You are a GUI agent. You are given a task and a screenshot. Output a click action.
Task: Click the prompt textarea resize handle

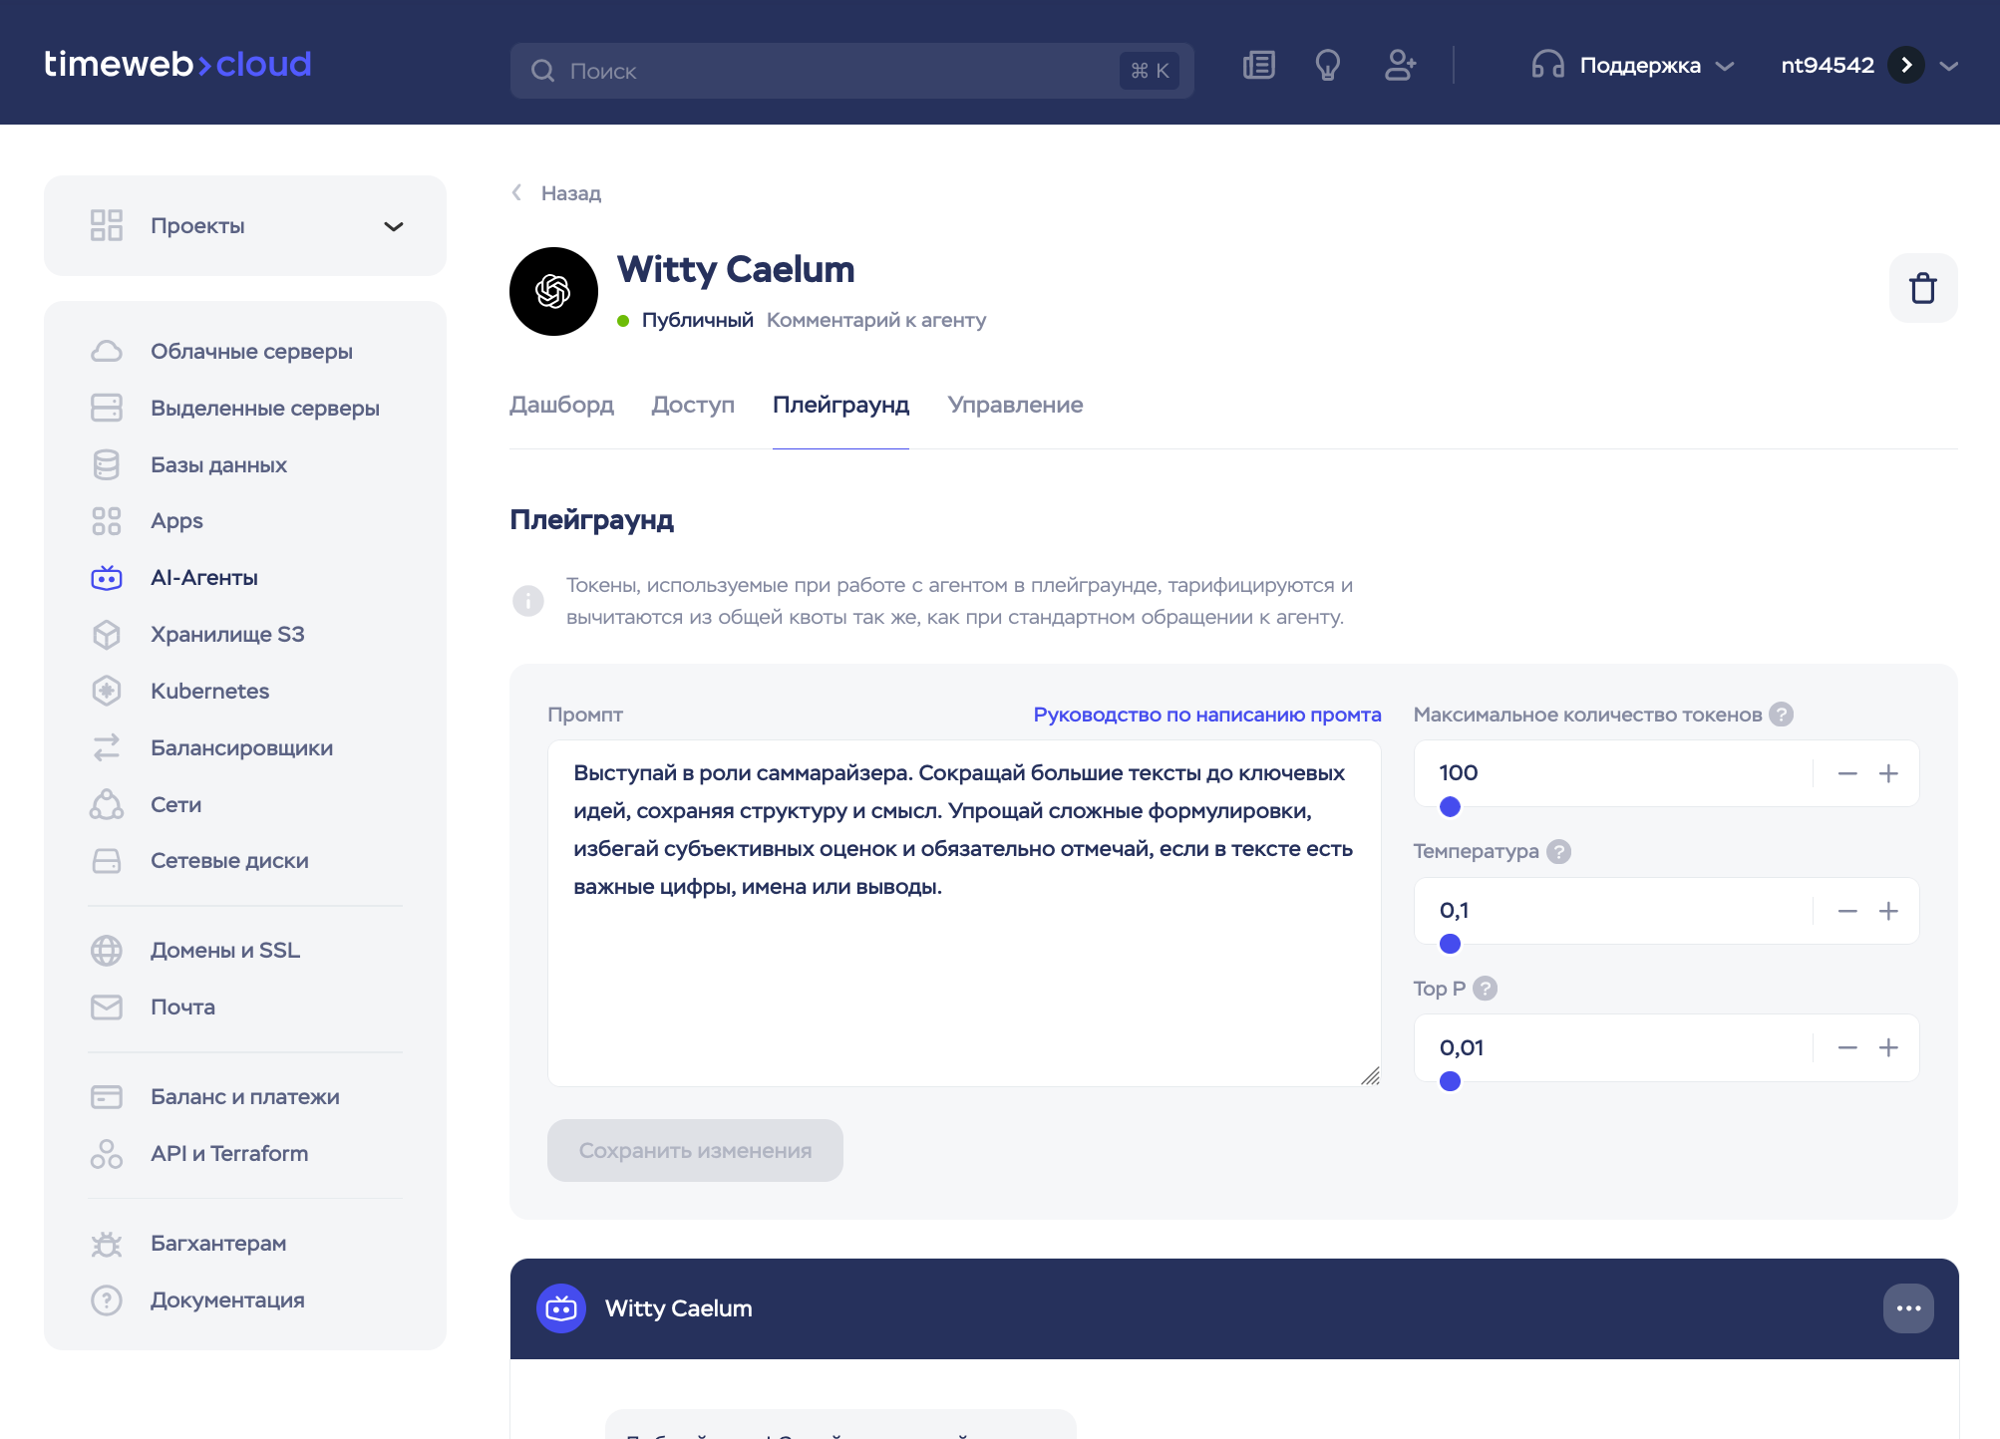point(1371,1076)
